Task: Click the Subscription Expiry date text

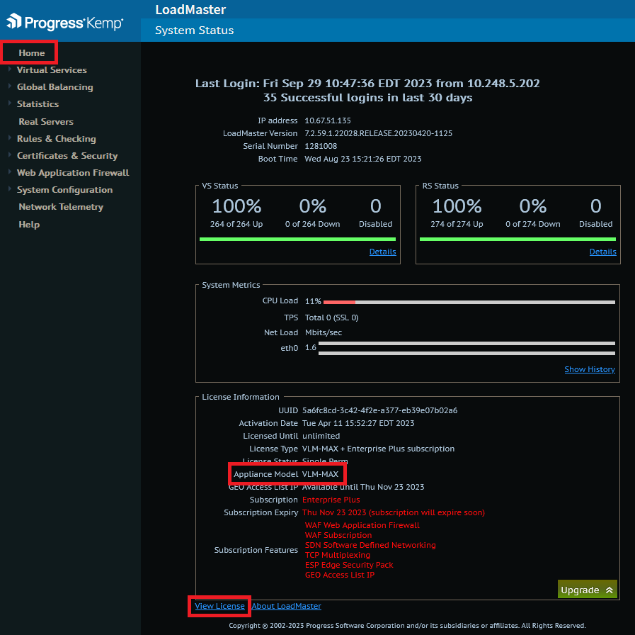Action: [x=393, y=512]
